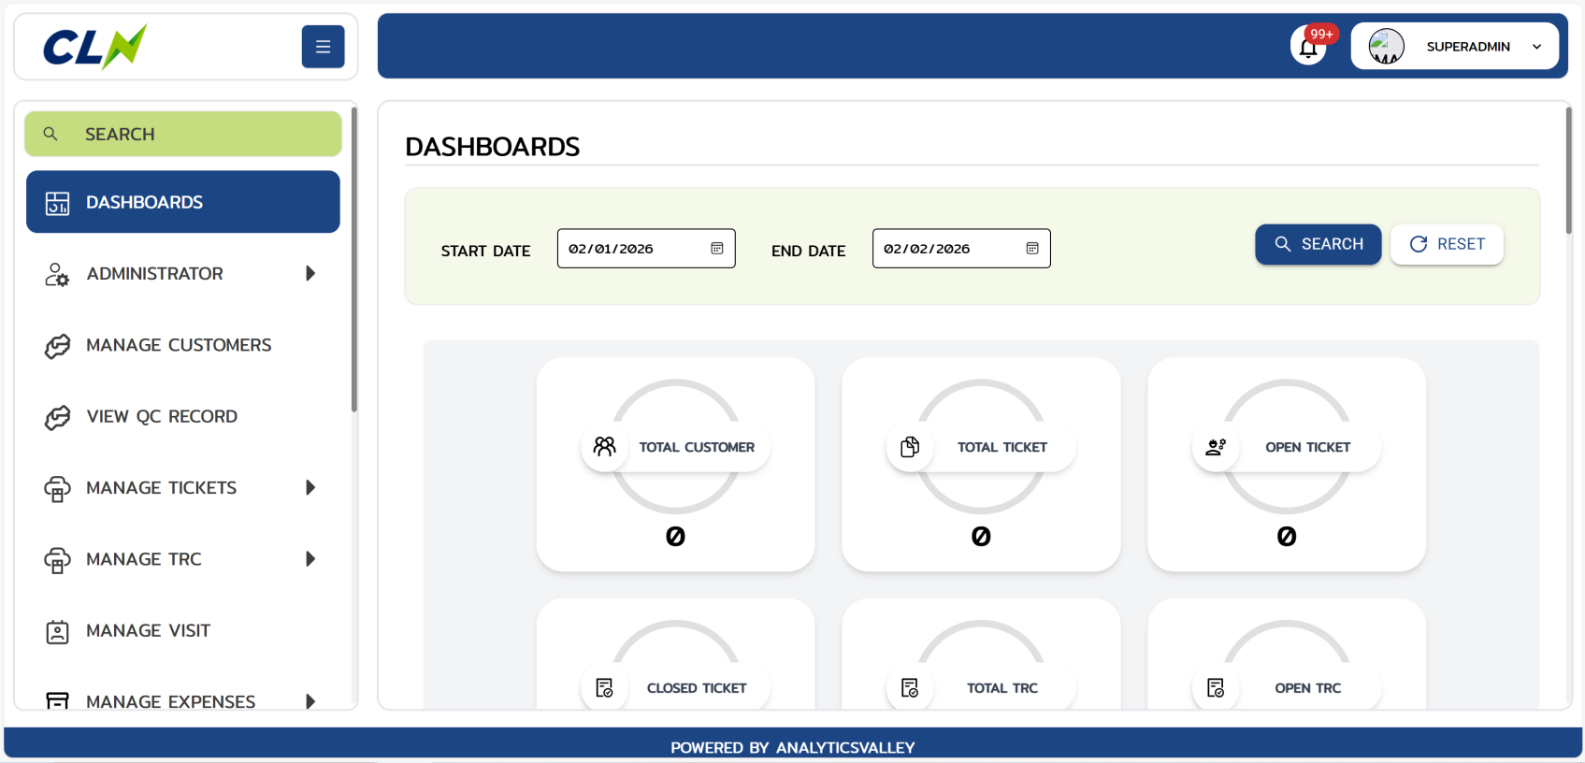Click the Manage Visit badge icon
The height and width of the screenshot is (763, 1585).
(57, 632)
